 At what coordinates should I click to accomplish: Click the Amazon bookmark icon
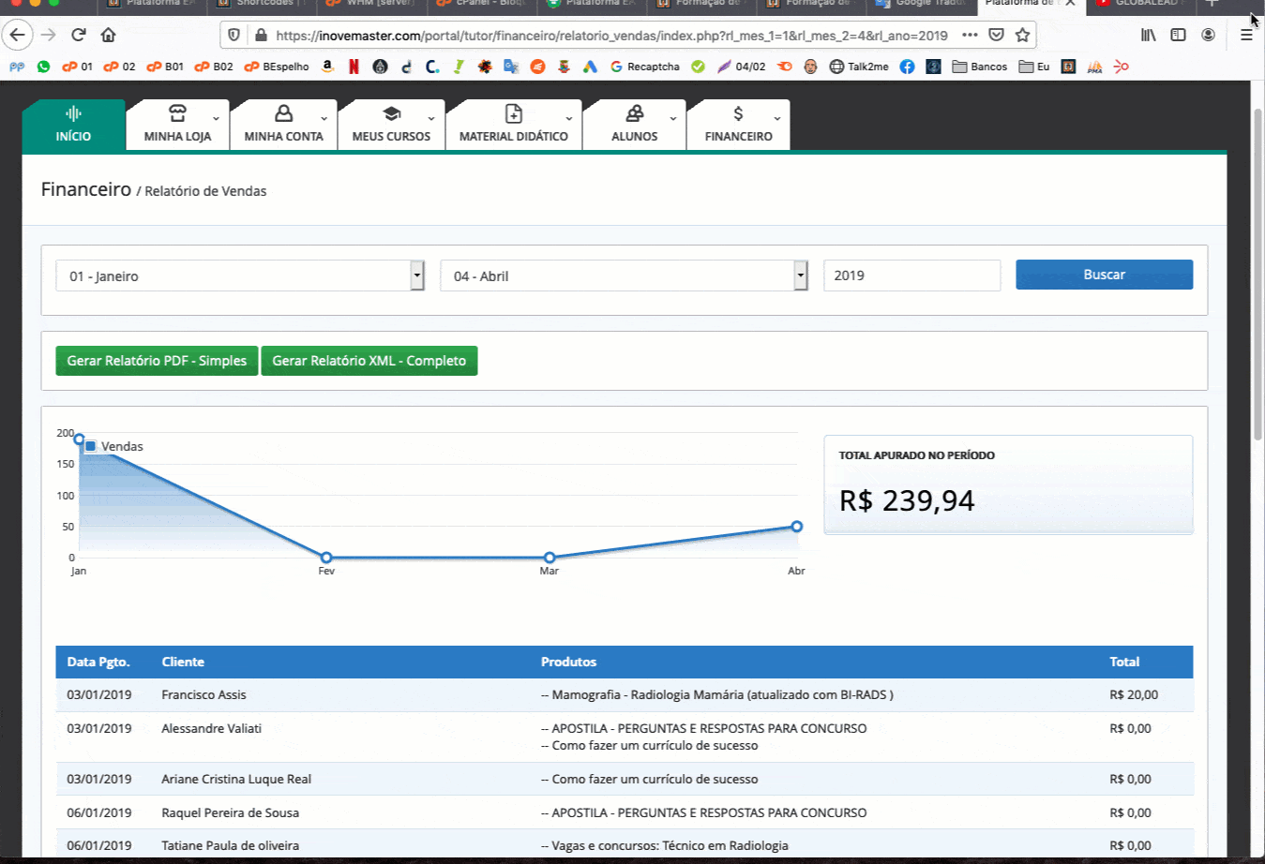pos(327,67)
